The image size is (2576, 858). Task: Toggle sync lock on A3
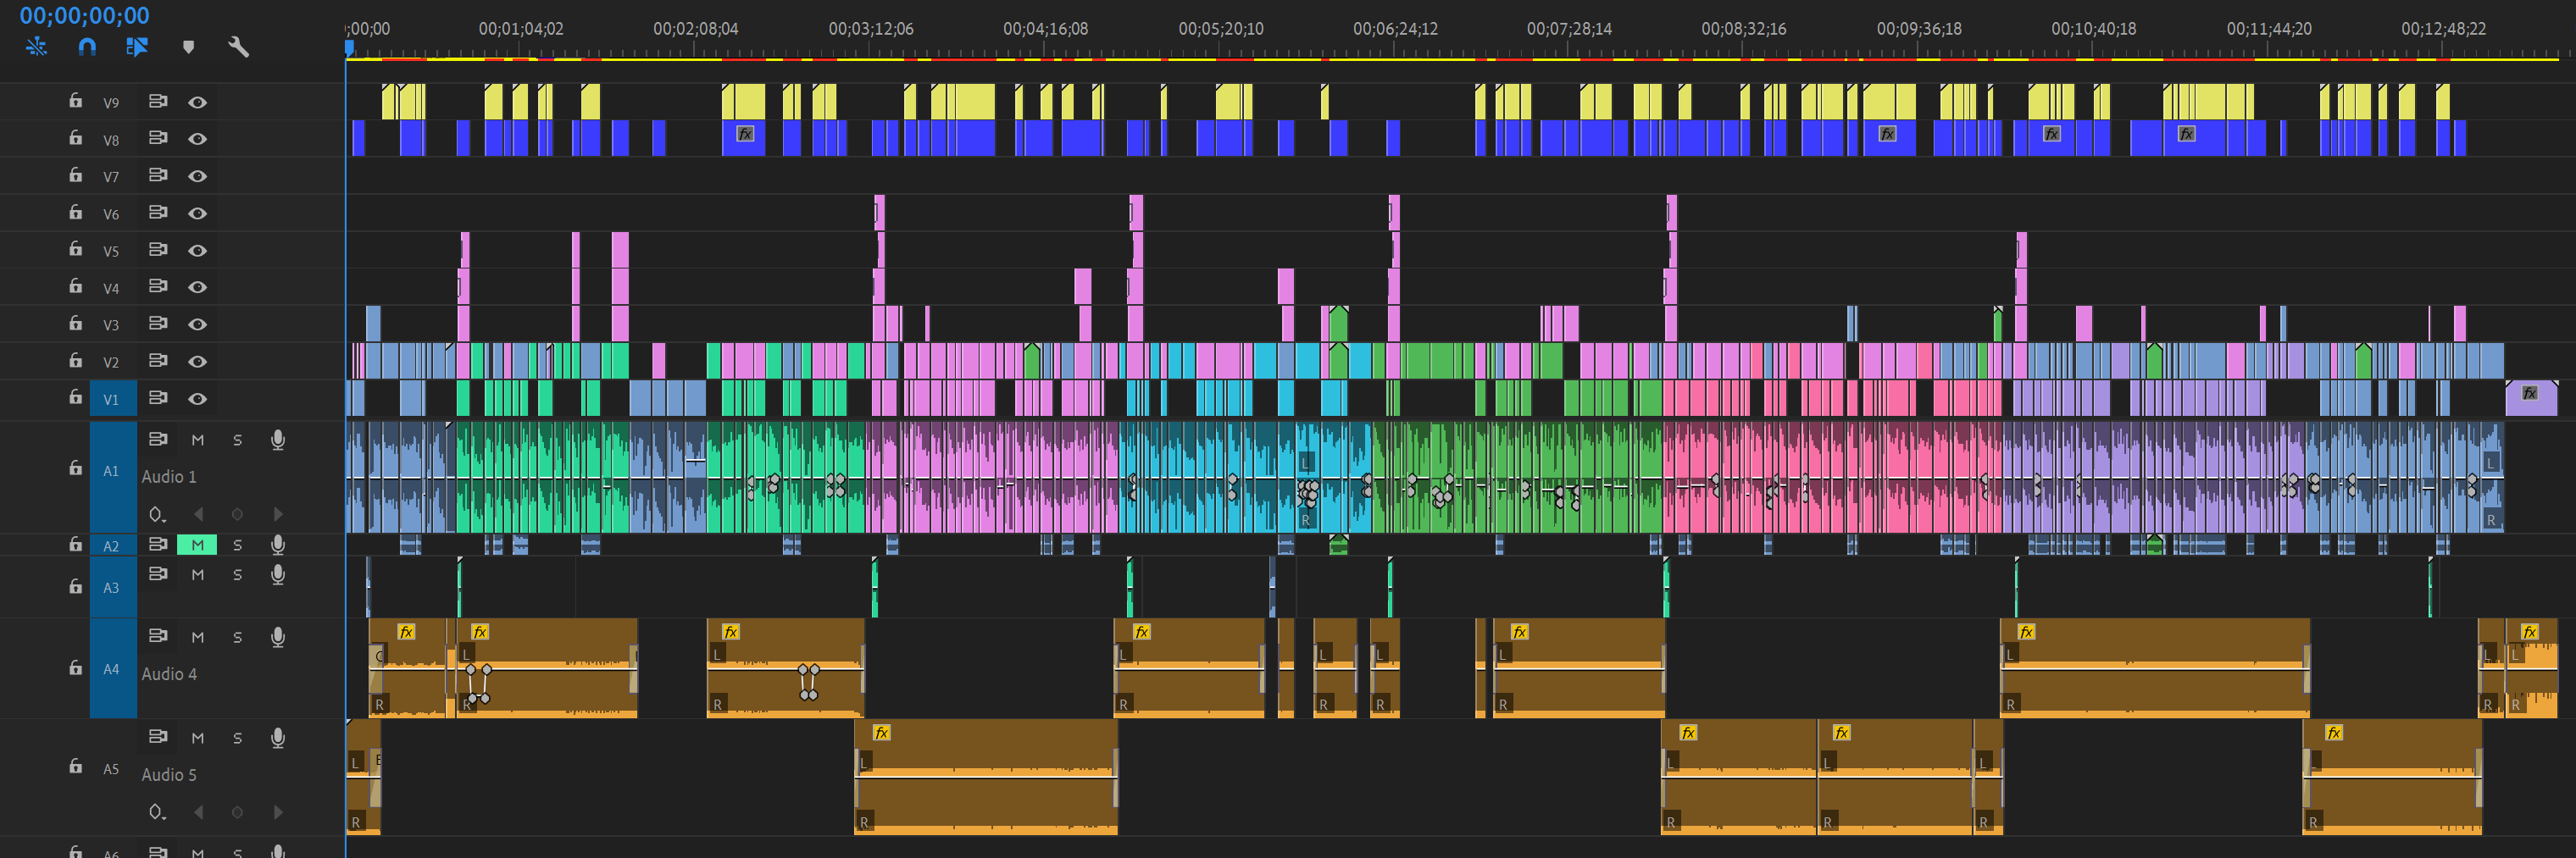click(x=158, y=574)
